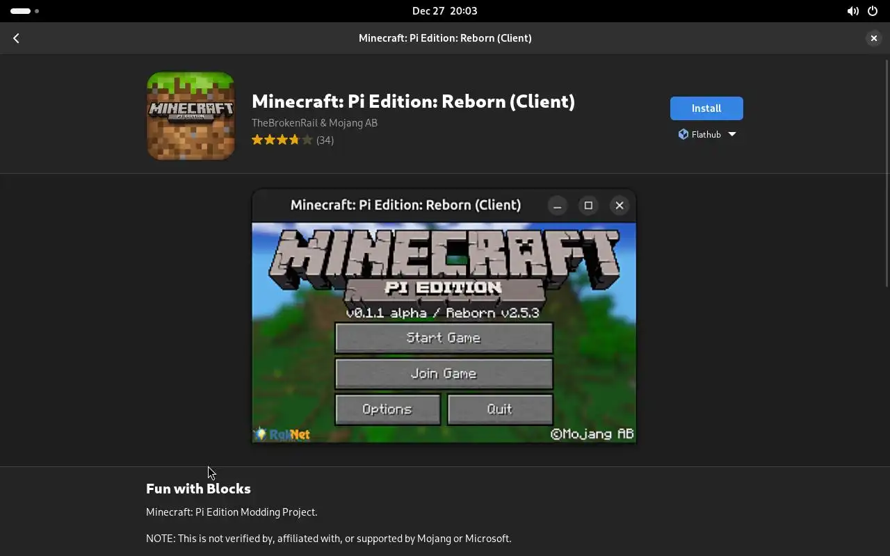Open the Flathub source dropdown

(706, 134)
